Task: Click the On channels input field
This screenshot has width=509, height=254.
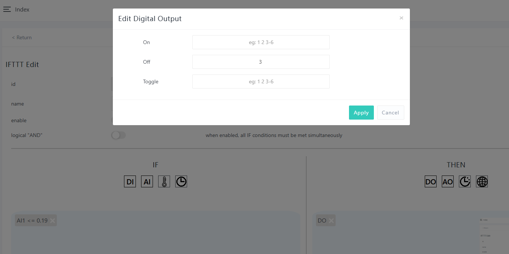Action: 261,42
